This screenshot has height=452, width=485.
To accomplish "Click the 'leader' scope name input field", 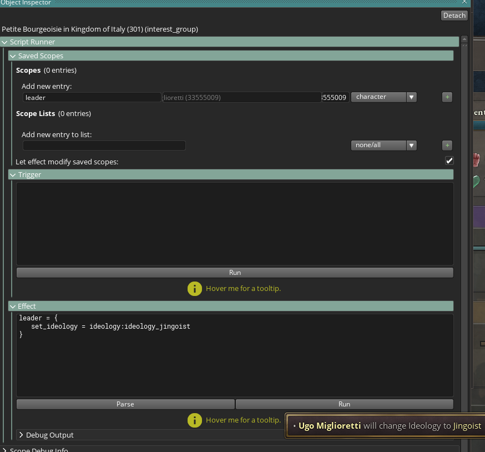I will 92,97.
